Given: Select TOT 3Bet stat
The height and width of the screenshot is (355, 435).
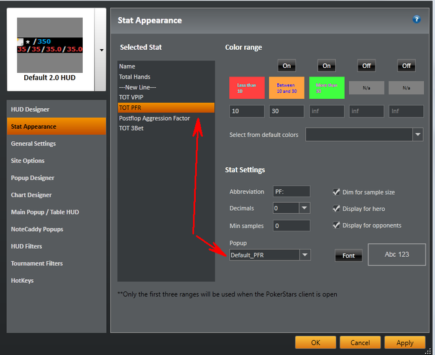Looking at the screenshot, I should click(x=166, y=128).
